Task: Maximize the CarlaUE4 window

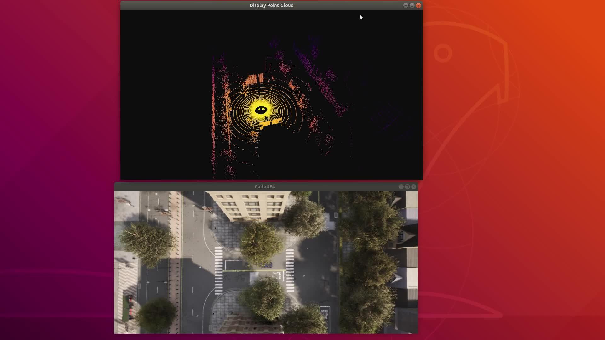Action: pyautogui.click(x=407, y=187)
